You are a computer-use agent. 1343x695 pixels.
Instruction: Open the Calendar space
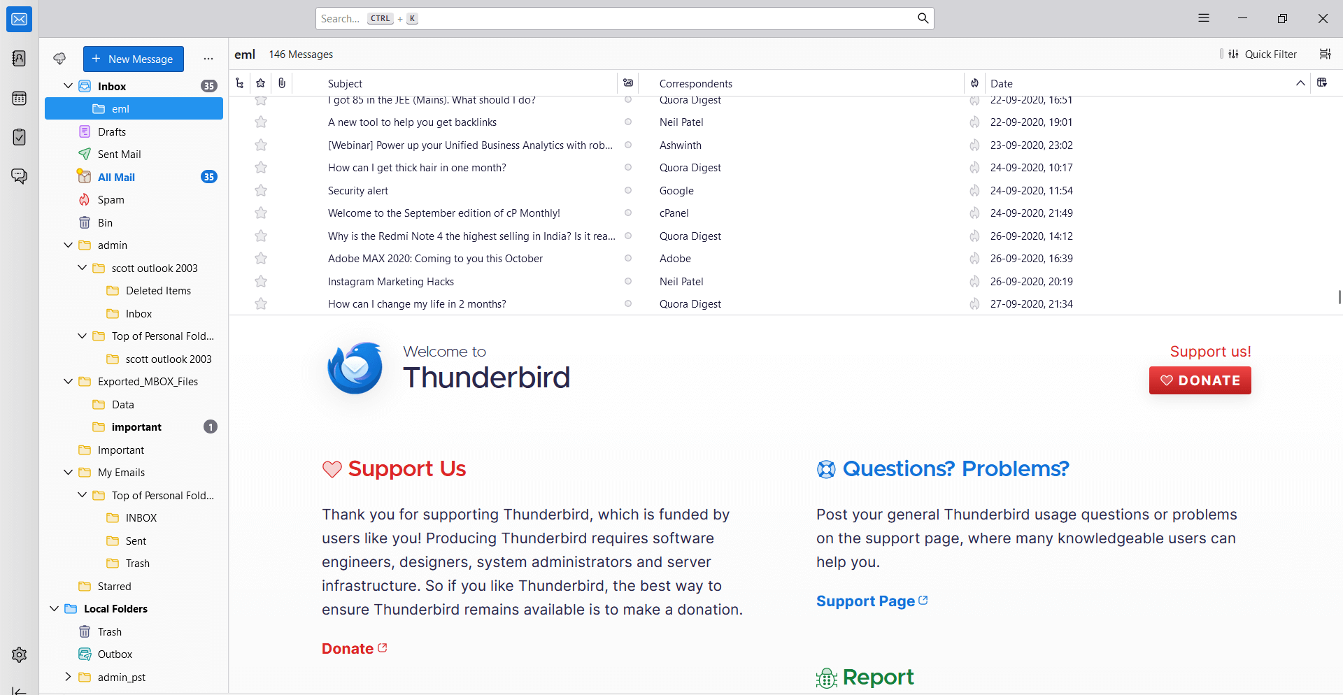(20, 98)
